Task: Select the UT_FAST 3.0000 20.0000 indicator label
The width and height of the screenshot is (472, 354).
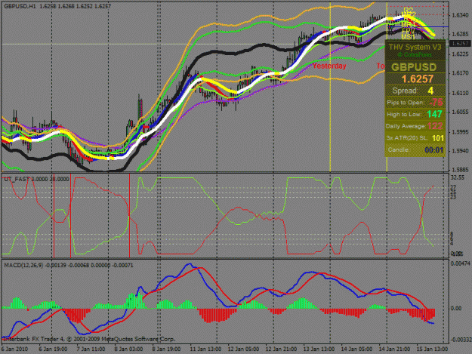Action: tap(36, 179)
